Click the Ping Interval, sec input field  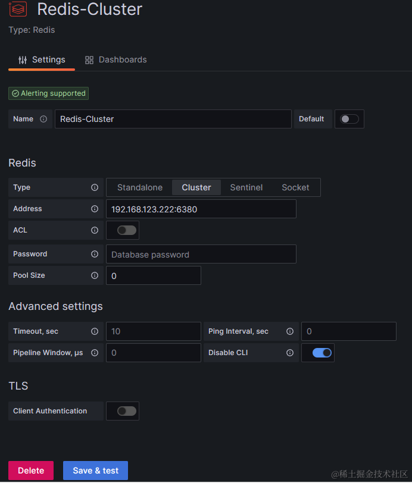[349, 331]
